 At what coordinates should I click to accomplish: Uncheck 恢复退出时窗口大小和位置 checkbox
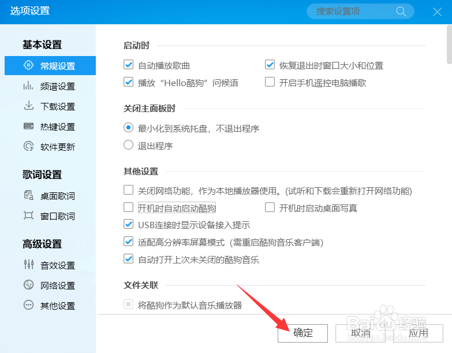point(270,65)
